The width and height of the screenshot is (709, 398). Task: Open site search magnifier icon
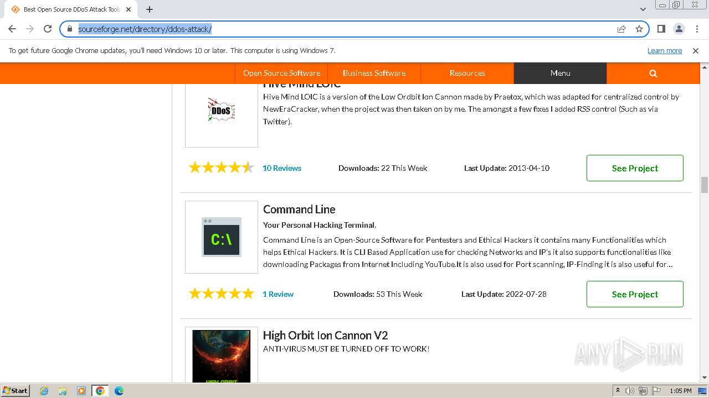pyautogui.click(x=653, y=73)
